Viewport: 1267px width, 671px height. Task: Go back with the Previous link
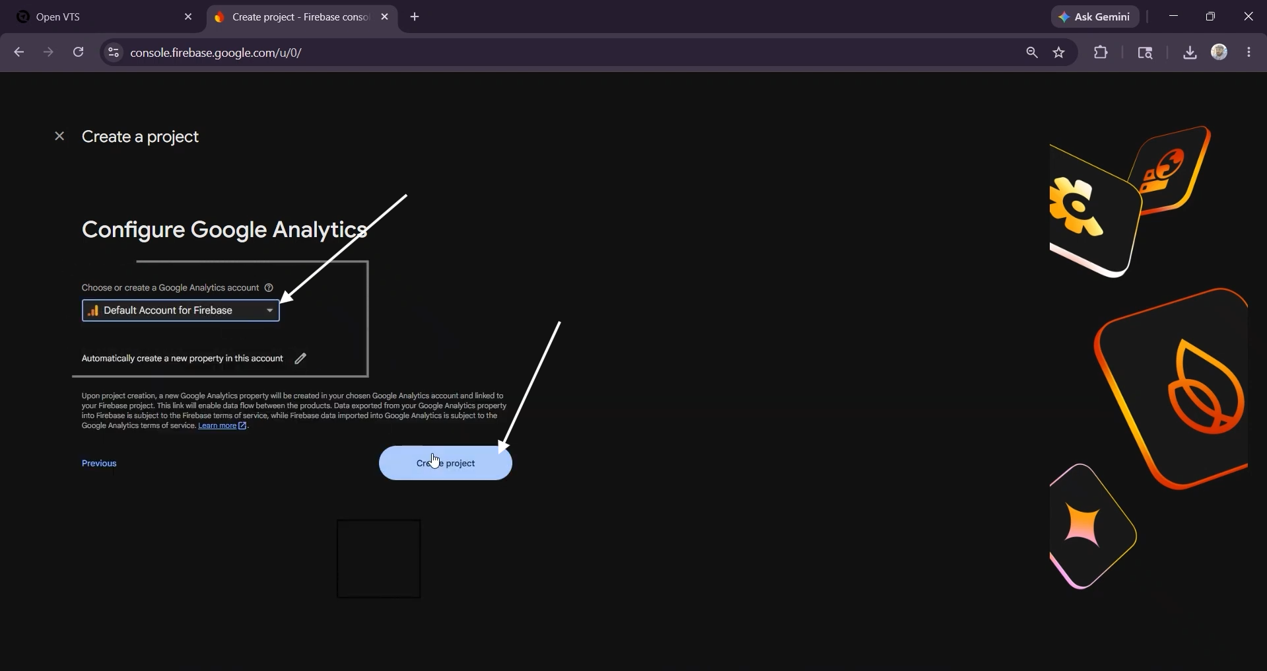[x=99, y=464]
